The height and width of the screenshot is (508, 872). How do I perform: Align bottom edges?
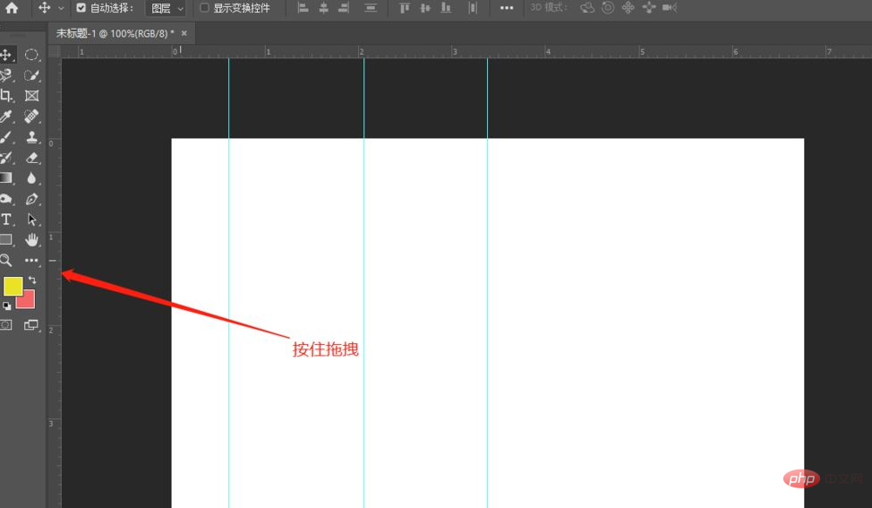pyautogui.click(x=446, y=8)
